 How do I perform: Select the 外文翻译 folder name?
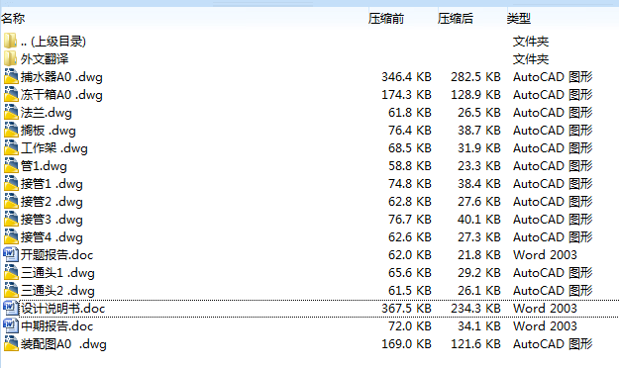pos(45,58)
